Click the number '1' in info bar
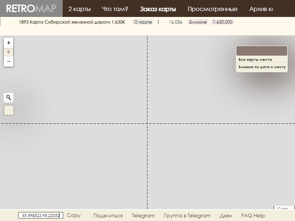 click(x=158, y=22)
